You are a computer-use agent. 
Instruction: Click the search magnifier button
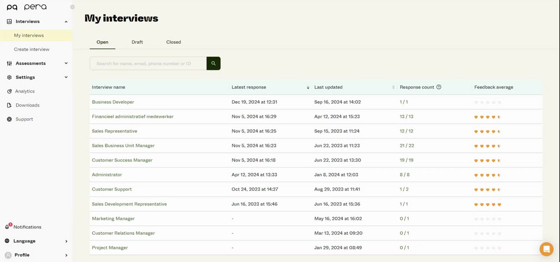click(214, 63)
